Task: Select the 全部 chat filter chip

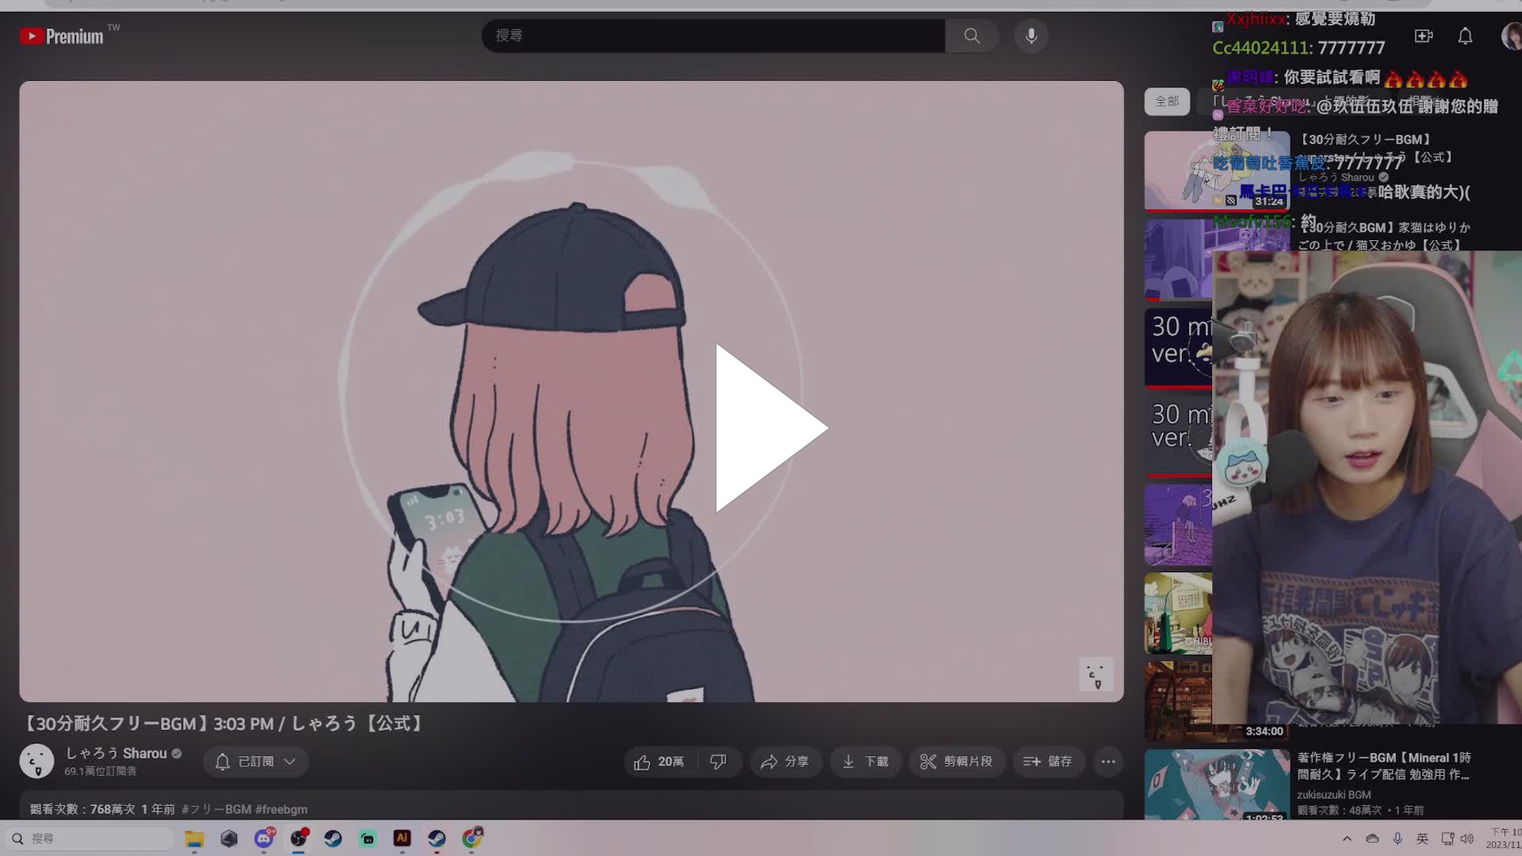Action: [x=1166, y=101]
